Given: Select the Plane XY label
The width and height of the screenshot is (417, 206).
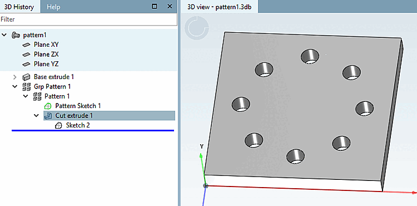Looking at the screenshot, I should (46, 45).
